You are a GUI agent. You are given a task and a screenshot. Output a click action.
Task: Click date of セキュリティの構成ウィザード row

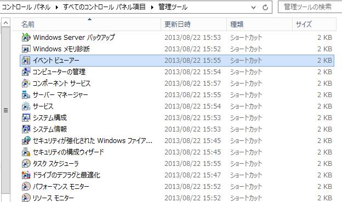pyautogui.click(x=192, y=152)
